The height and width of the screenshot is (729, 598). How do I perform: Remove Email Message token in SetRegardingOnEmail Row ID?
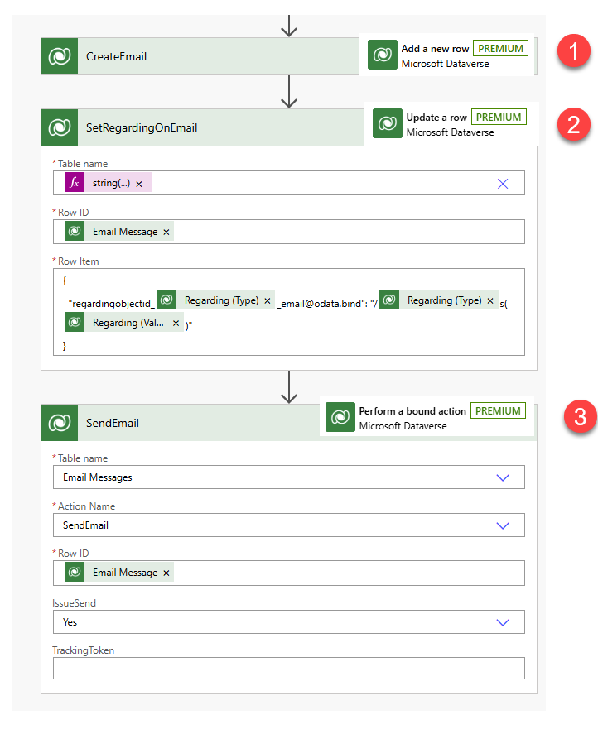click(166, 232)
